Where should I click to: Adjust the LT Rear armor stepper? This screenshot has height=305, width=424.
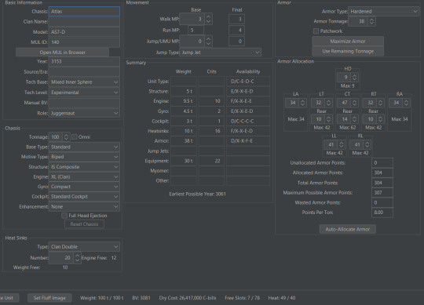(x=328, y=119)
